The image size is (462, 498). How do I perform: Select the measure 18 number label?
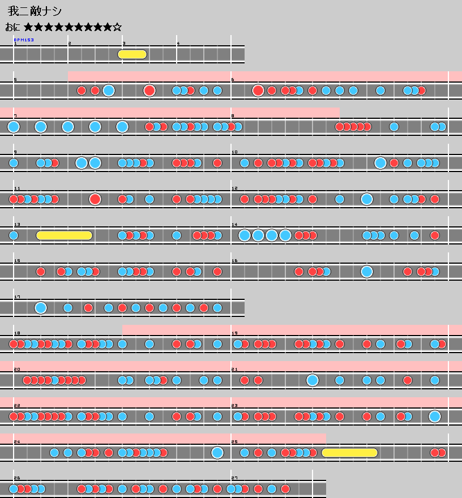[x=17, y=333]
